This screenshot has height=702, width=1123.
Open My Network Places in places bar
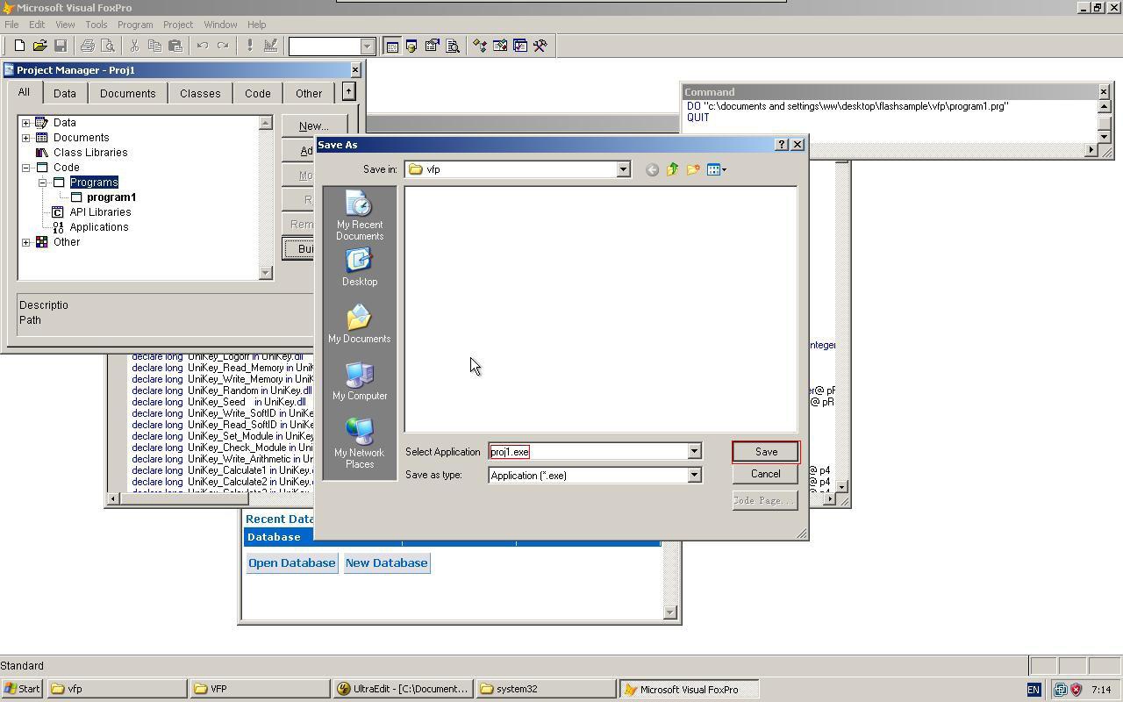tap(360, 443)
